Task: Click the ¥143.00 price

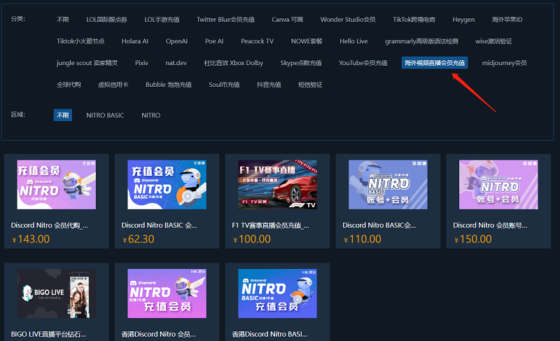Action: click(31, 239)
